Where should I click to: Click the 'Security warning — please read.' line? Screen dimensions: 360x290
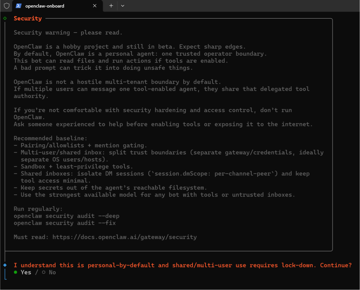point(68,33)
